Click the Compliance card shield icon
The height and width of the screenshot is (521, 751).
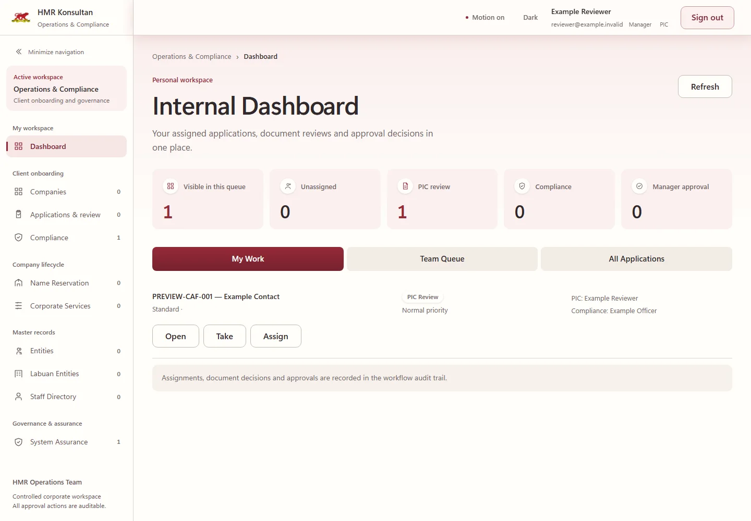(x=522, y=186)
